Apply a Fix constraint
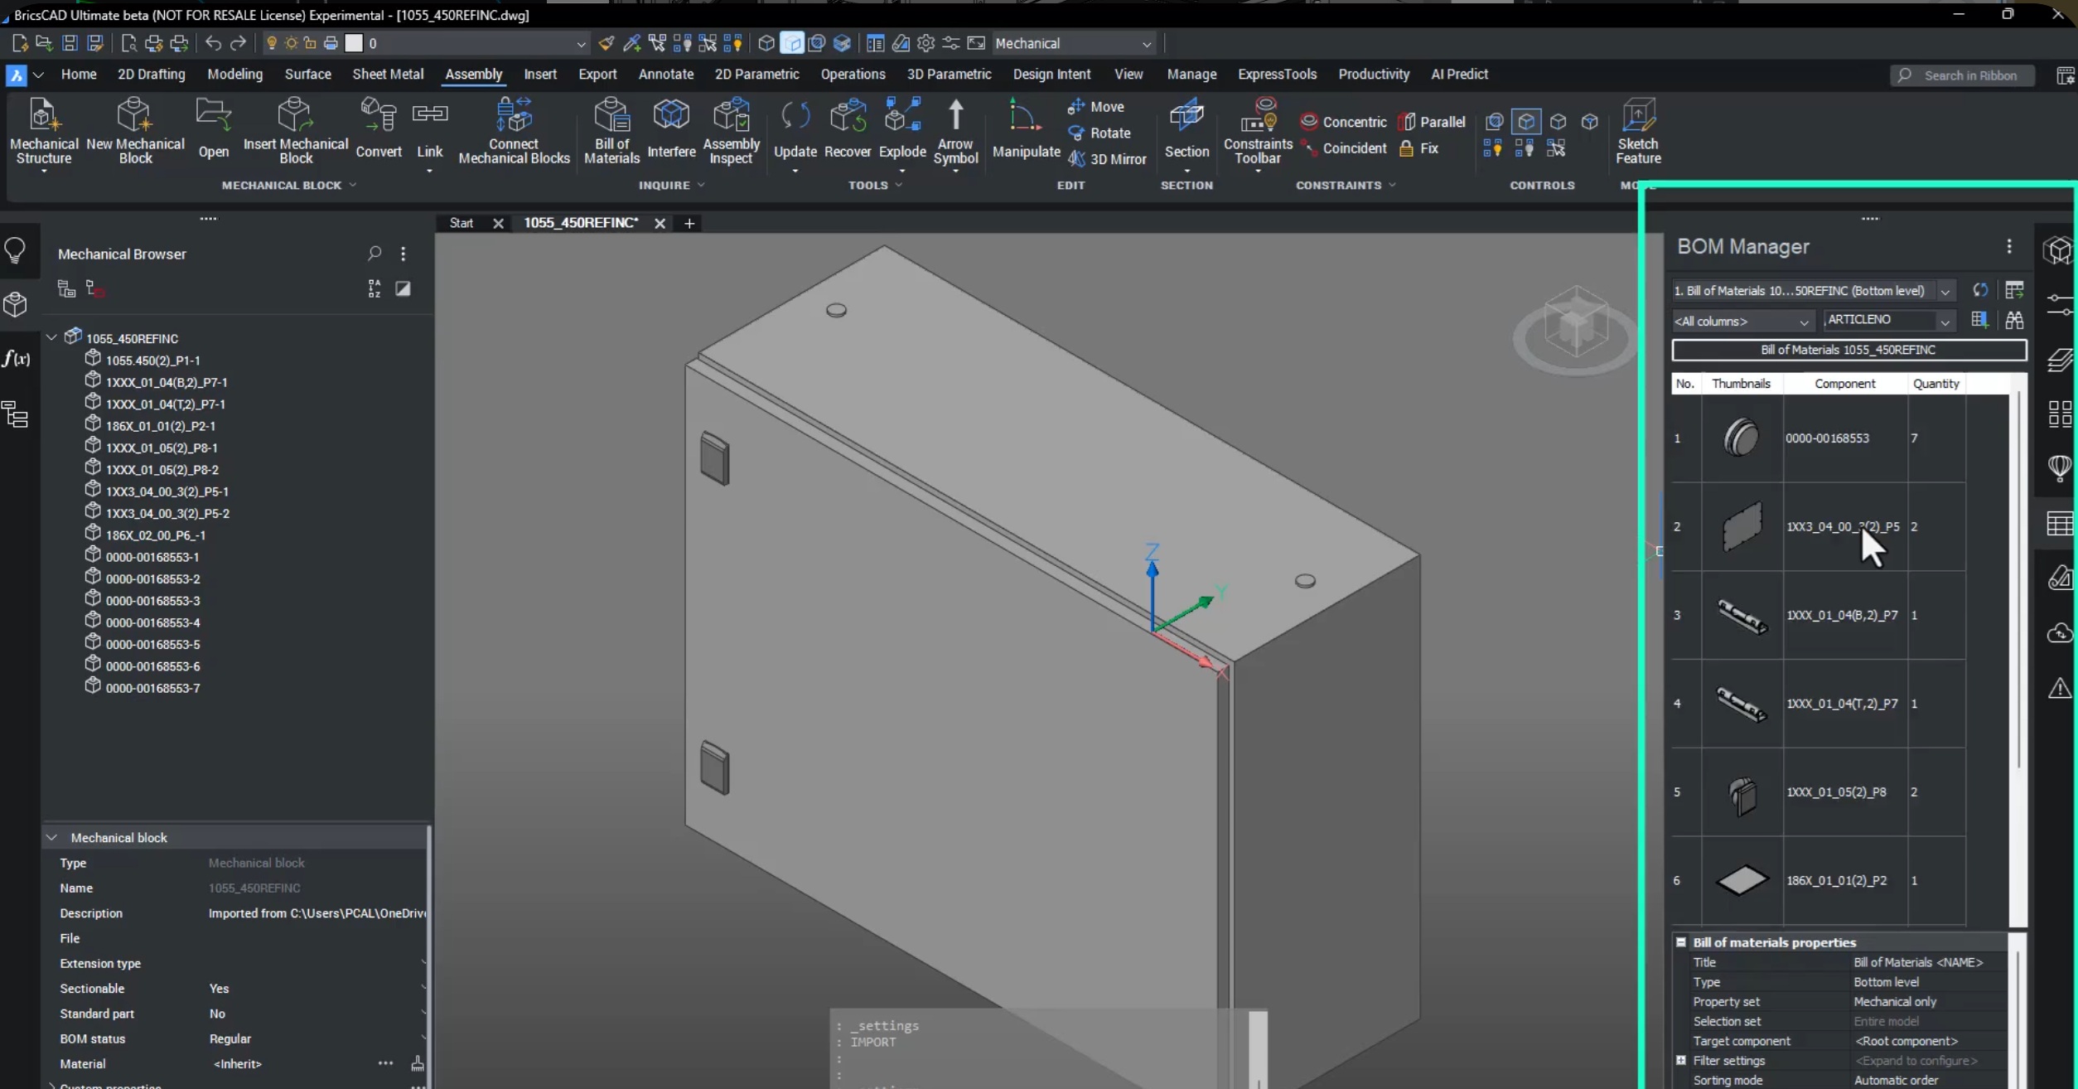 (x=1422, y=148)
